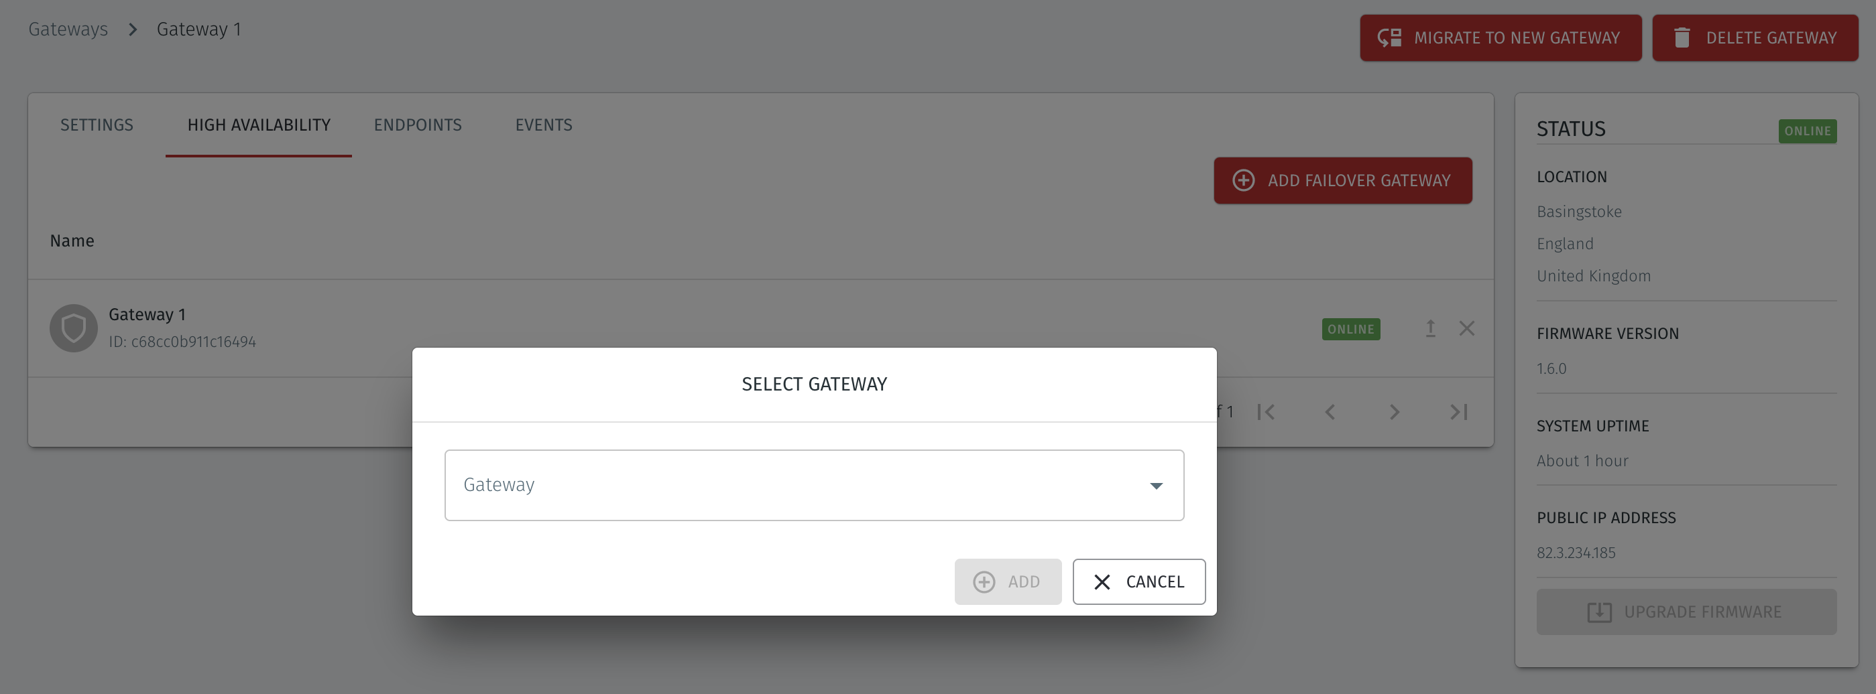1876x694 pixels.
Task: Switch to the Endpoints tab
Action: click(418, 125)
